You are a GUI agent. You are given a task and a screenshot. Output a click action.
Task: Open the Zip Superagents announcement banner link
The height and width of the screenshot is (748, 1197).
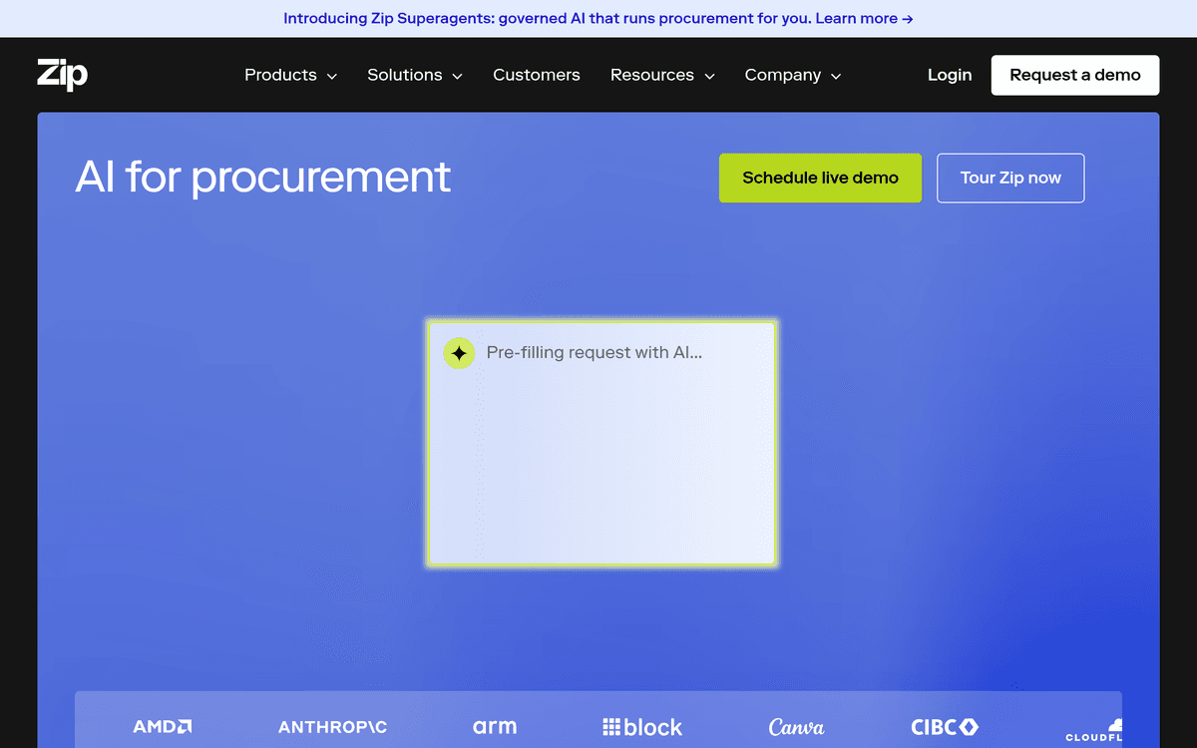click(x=598, y=18)
